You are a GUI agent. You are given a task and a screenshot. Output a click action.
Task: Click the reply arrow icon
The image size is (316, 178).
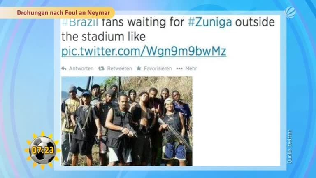[x=64, y=69]
